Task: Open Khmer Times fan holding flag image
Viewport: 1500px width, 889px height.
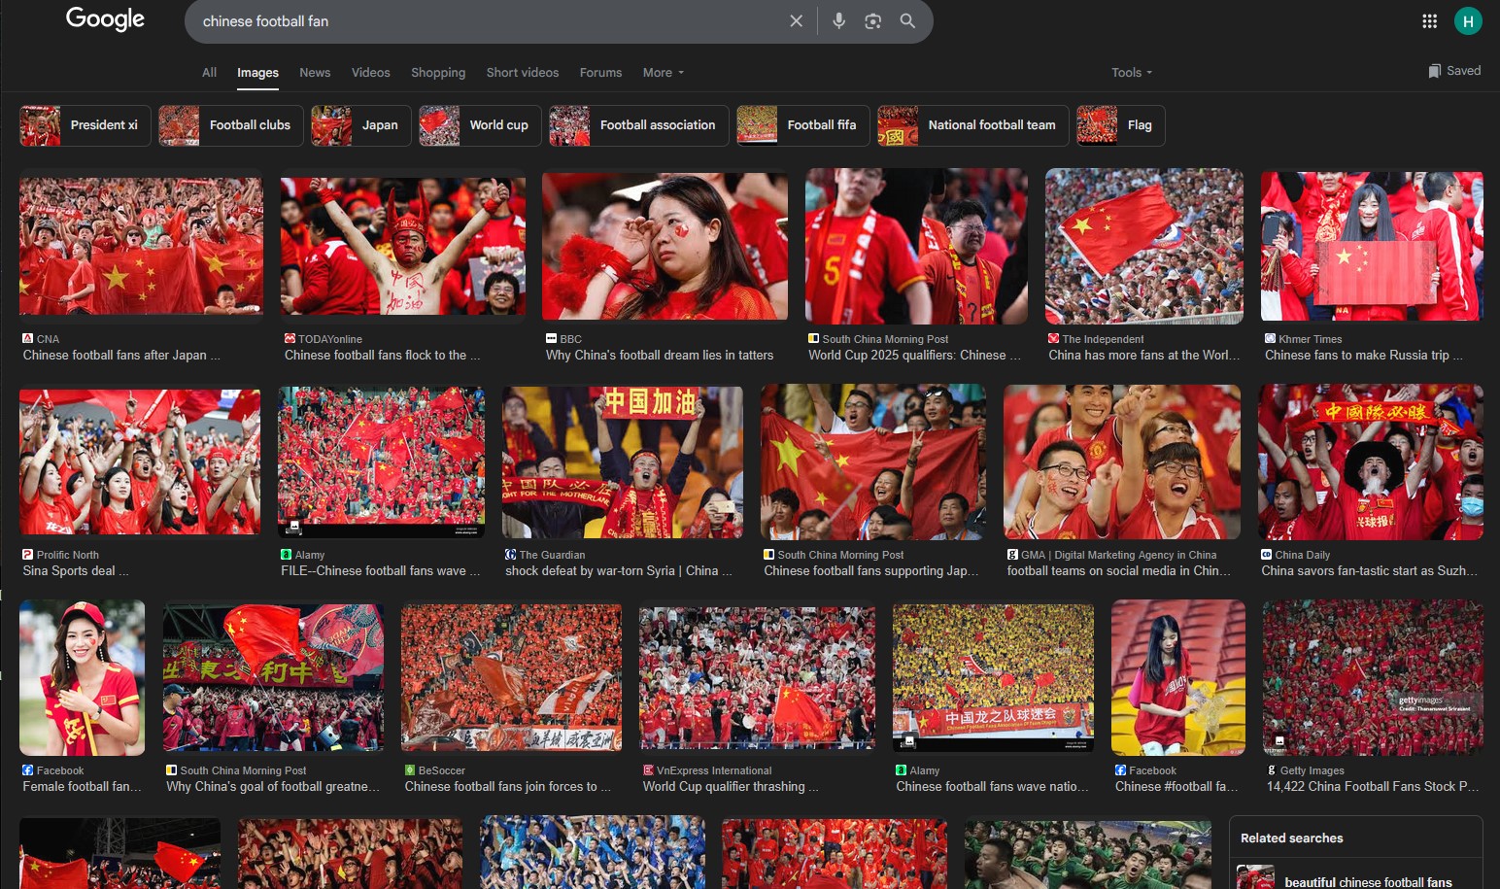Action: click(1372, 246)
